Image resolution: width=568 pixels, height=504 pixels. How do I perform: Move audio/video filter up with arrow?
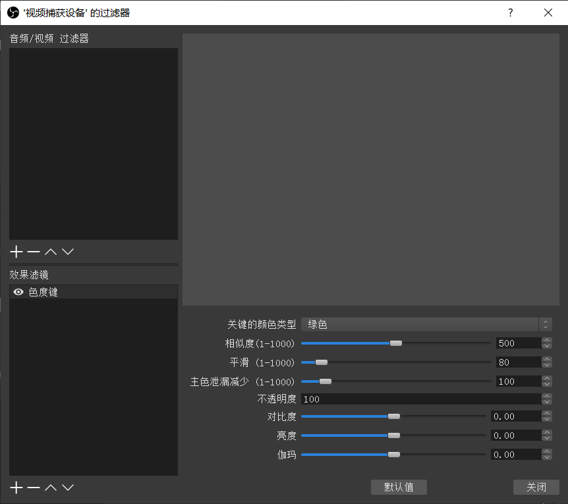click(x=51, y=252)
